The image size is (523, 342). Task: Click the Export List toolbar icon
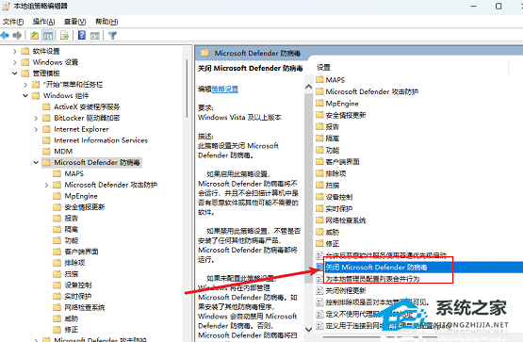click(x=64, y=36)
